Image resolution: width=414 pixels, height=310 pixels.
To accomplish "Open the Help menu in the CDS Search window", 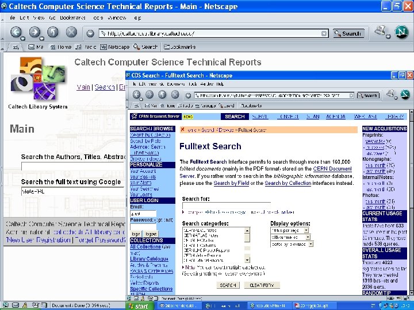I will [x=220, y=84].
